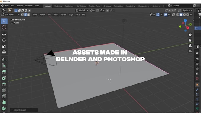Switch to rendered shading
201x113 pixels.
(x=187, y=15)
